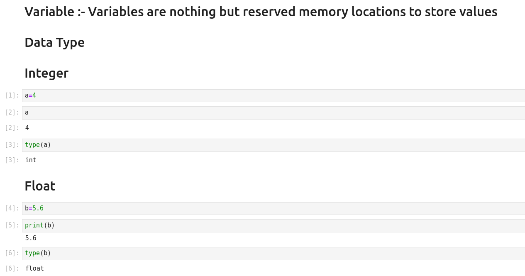The width and height of the screenshot is (525, 276).
Task: Focus the type(b) code cell
Action: click(x=273, y=253)
